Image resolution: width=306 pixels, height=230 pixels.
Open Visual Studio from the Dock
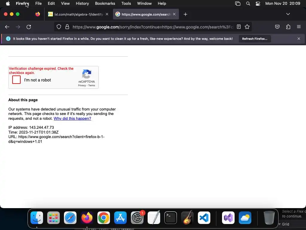click(x=228, y=218)
